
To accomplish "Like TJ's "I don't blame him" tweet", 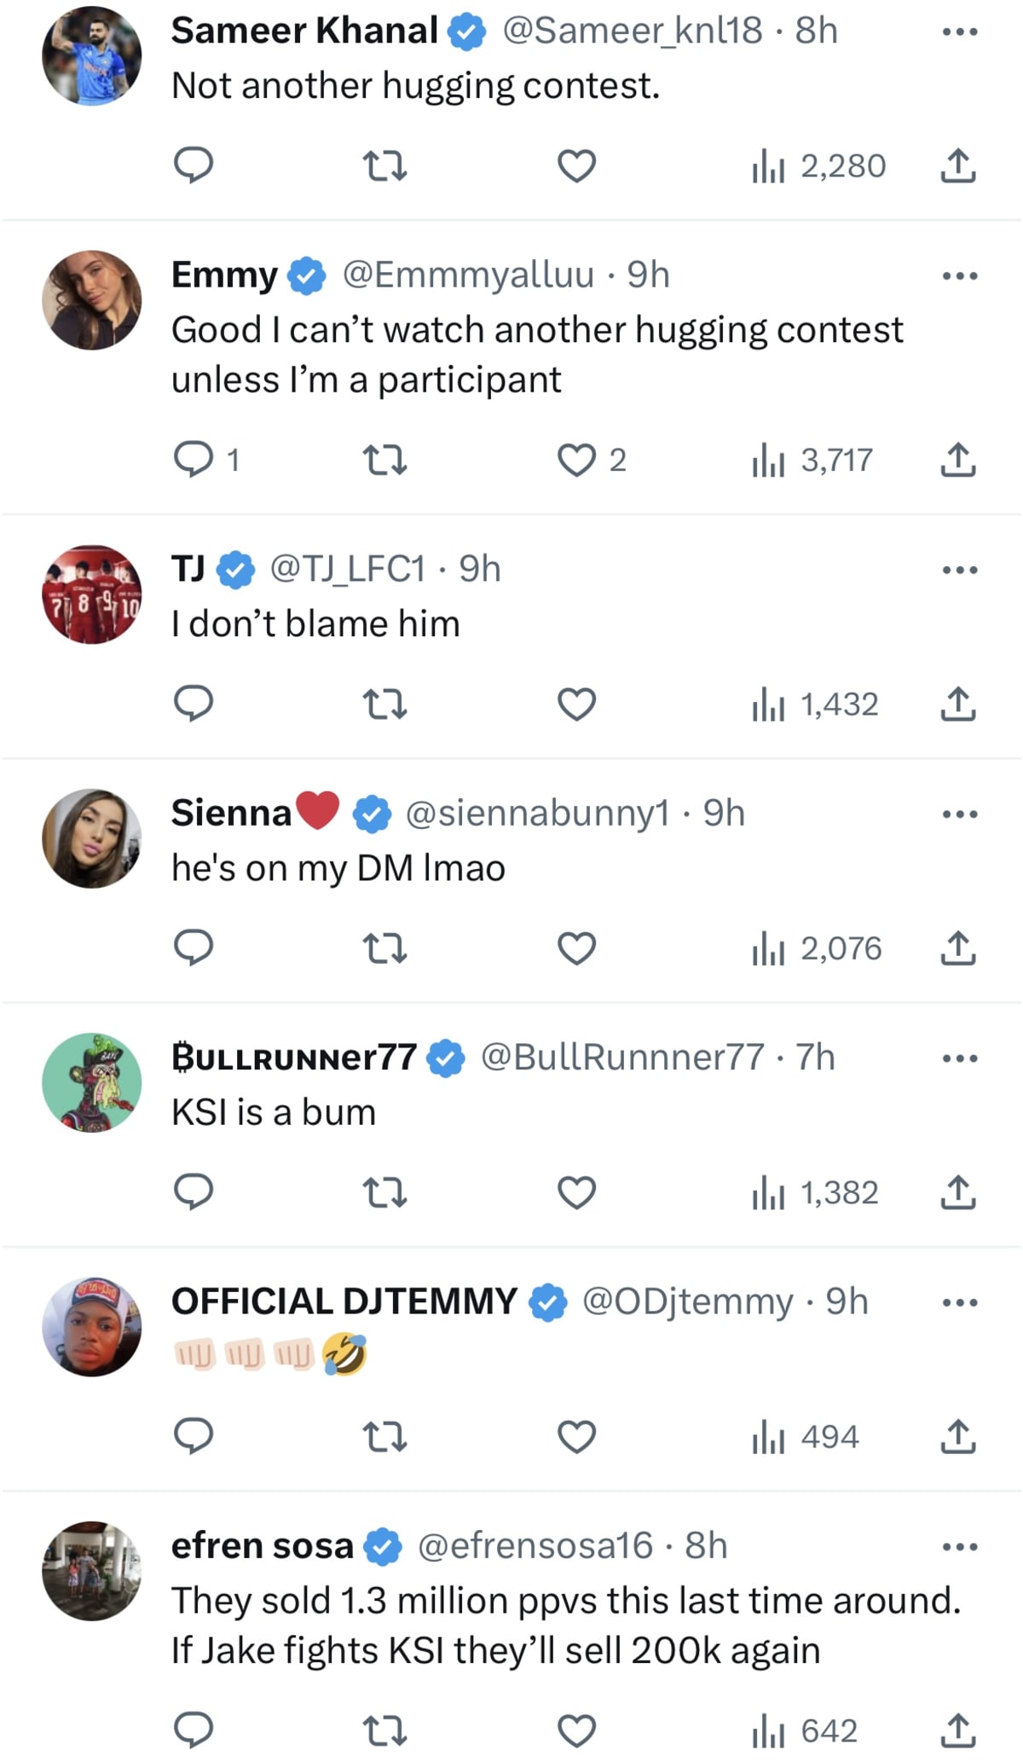I will (576, 704).
